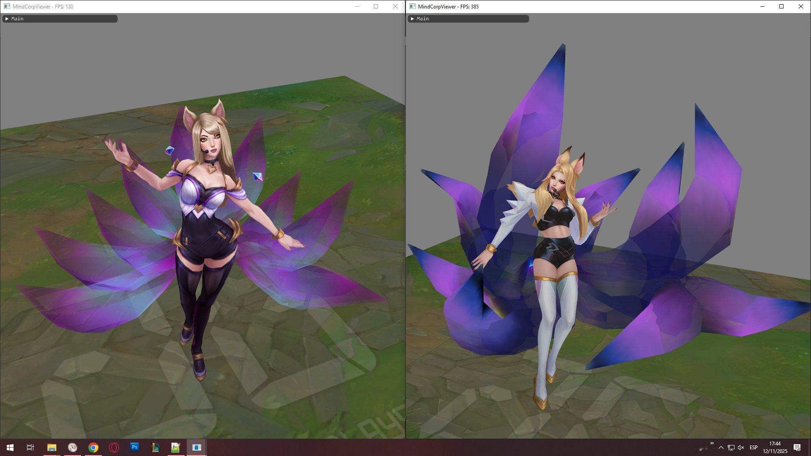Viewport: 811px width, 456px height.
Task: Open Task View from the taskbar
Action: click(x=30, y=448)
